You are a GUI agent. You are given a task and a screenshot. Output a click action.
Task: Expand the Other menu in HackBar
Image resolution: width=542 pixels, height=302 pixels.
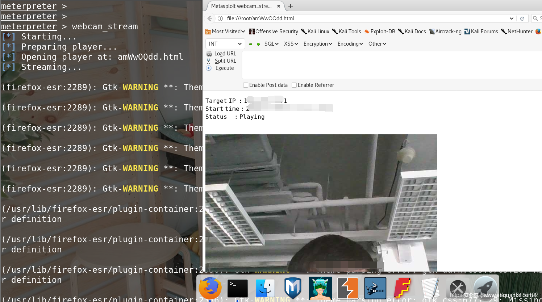click(x=377, y=44)
